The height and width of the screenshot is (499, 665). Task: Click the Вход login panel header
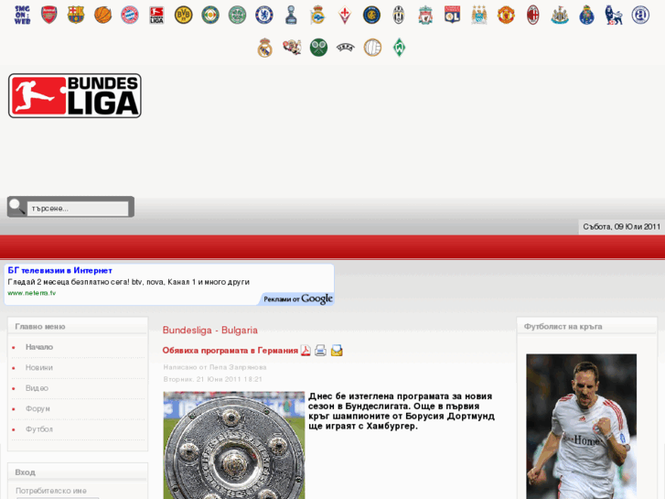coord(25,472)
